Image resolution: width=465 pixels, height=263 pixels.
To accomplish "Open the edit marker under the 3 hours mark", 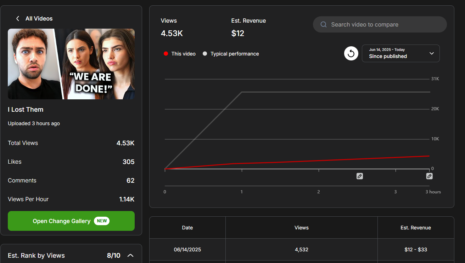I will tap(429, 176).
